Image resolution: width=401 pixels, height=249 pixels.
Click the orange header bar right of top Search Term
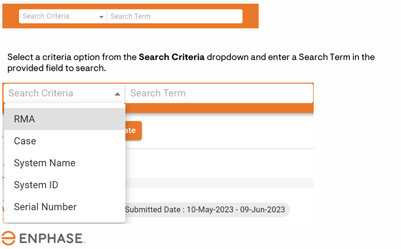point(250,16)
